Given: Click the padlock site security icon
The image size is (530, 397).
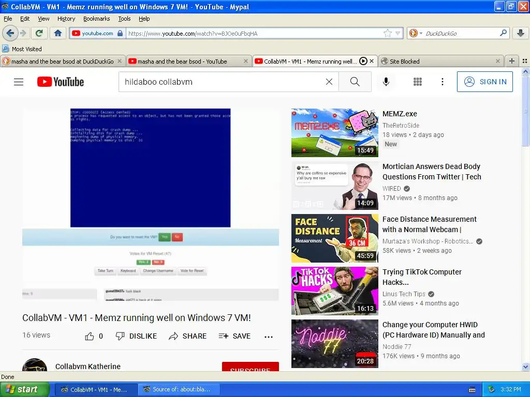Looking at the screenshot, I should click(120, 33).
